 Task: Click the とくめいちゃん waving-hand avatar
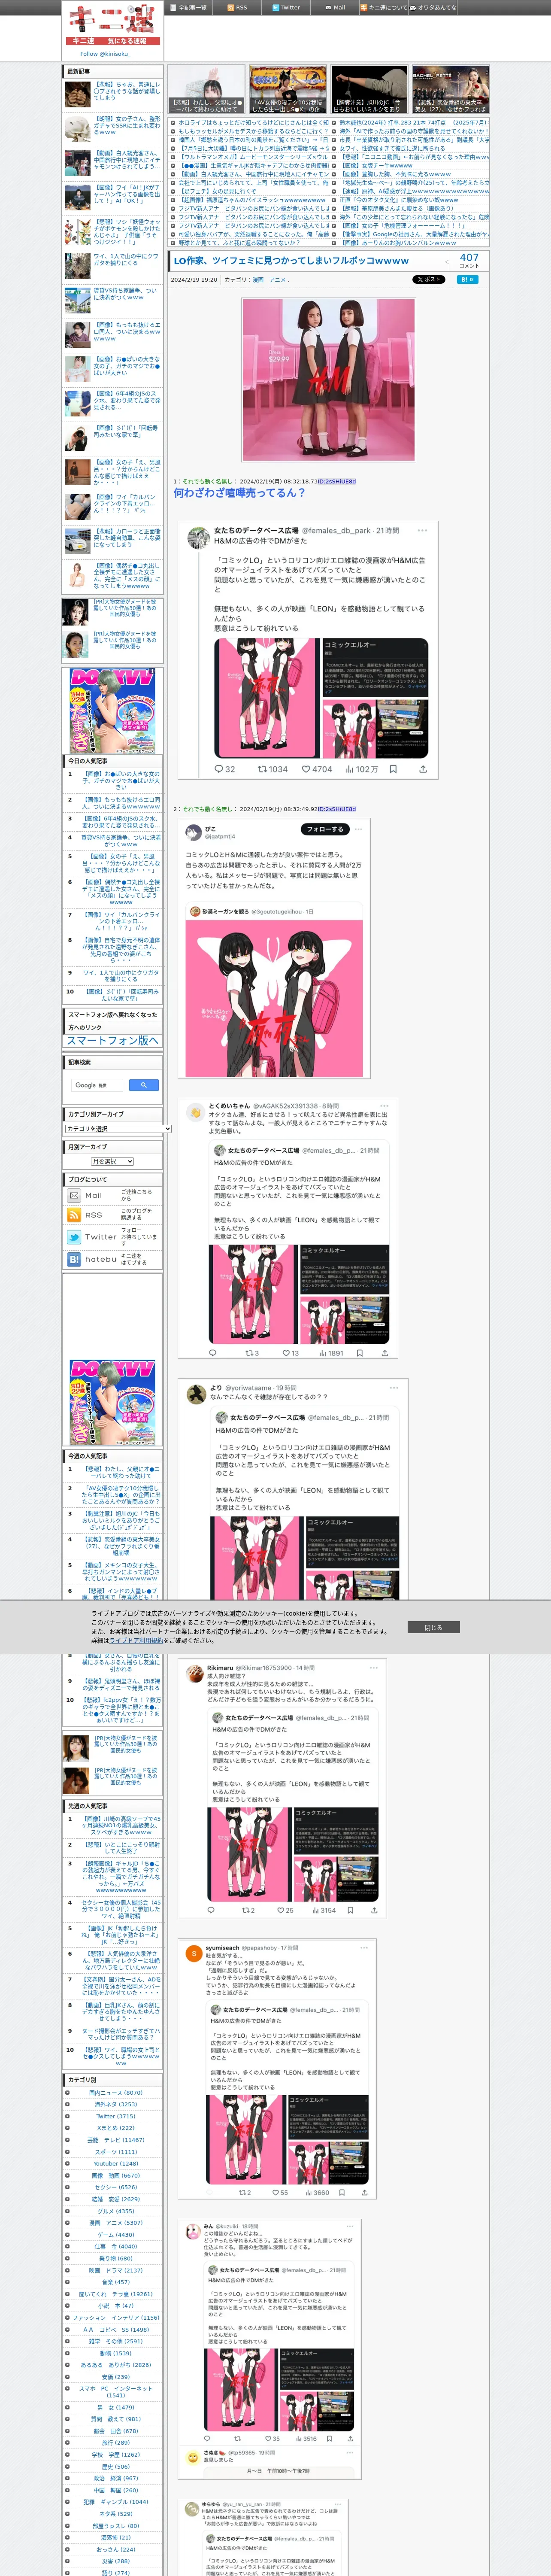(196, 1111)
